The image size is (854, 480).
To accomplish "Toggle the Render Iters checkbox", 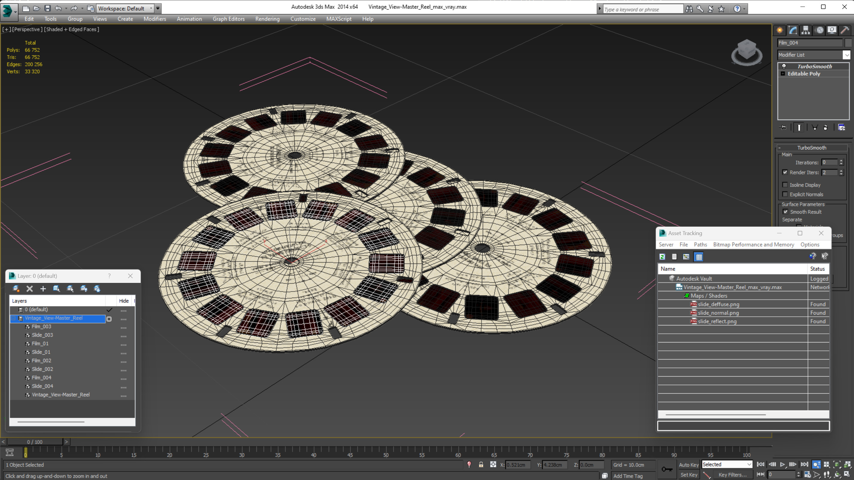I will (785, 172).
